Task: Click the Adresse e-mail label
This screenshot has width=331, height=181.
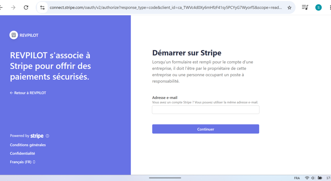Action: click(165, 98)
